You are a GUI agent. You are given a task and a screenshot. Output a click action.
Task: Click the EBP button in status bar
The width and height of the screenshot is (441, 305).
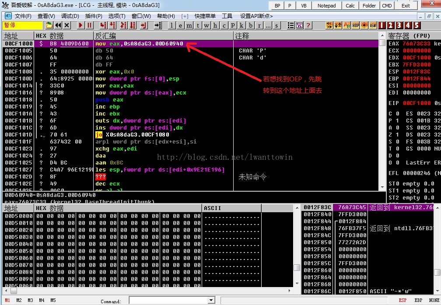coord(418,300)
